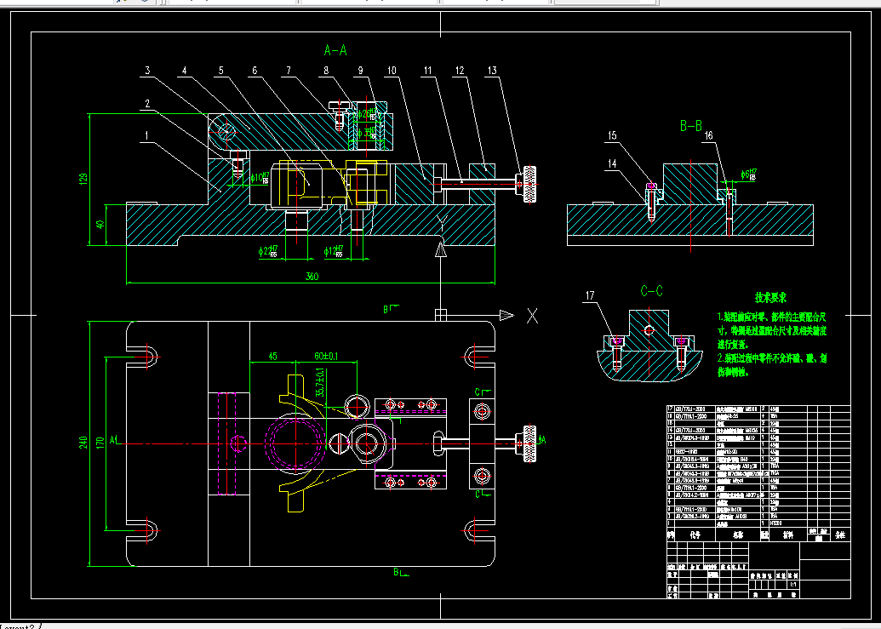
Task: Select part callout number 4 in section A-A
Action: coord(184,71)
